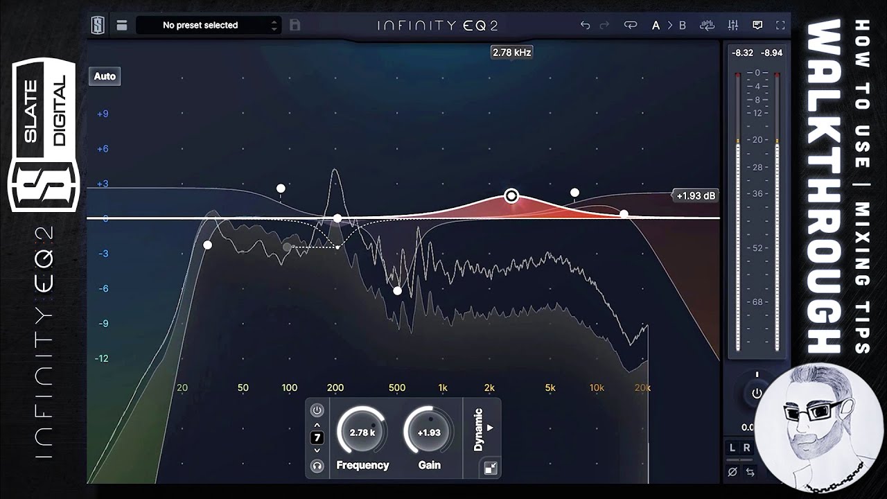This screenshot has height=499, width=887.
Task: Click the Slate Digital logo in the plugin header
Action: 98,26
